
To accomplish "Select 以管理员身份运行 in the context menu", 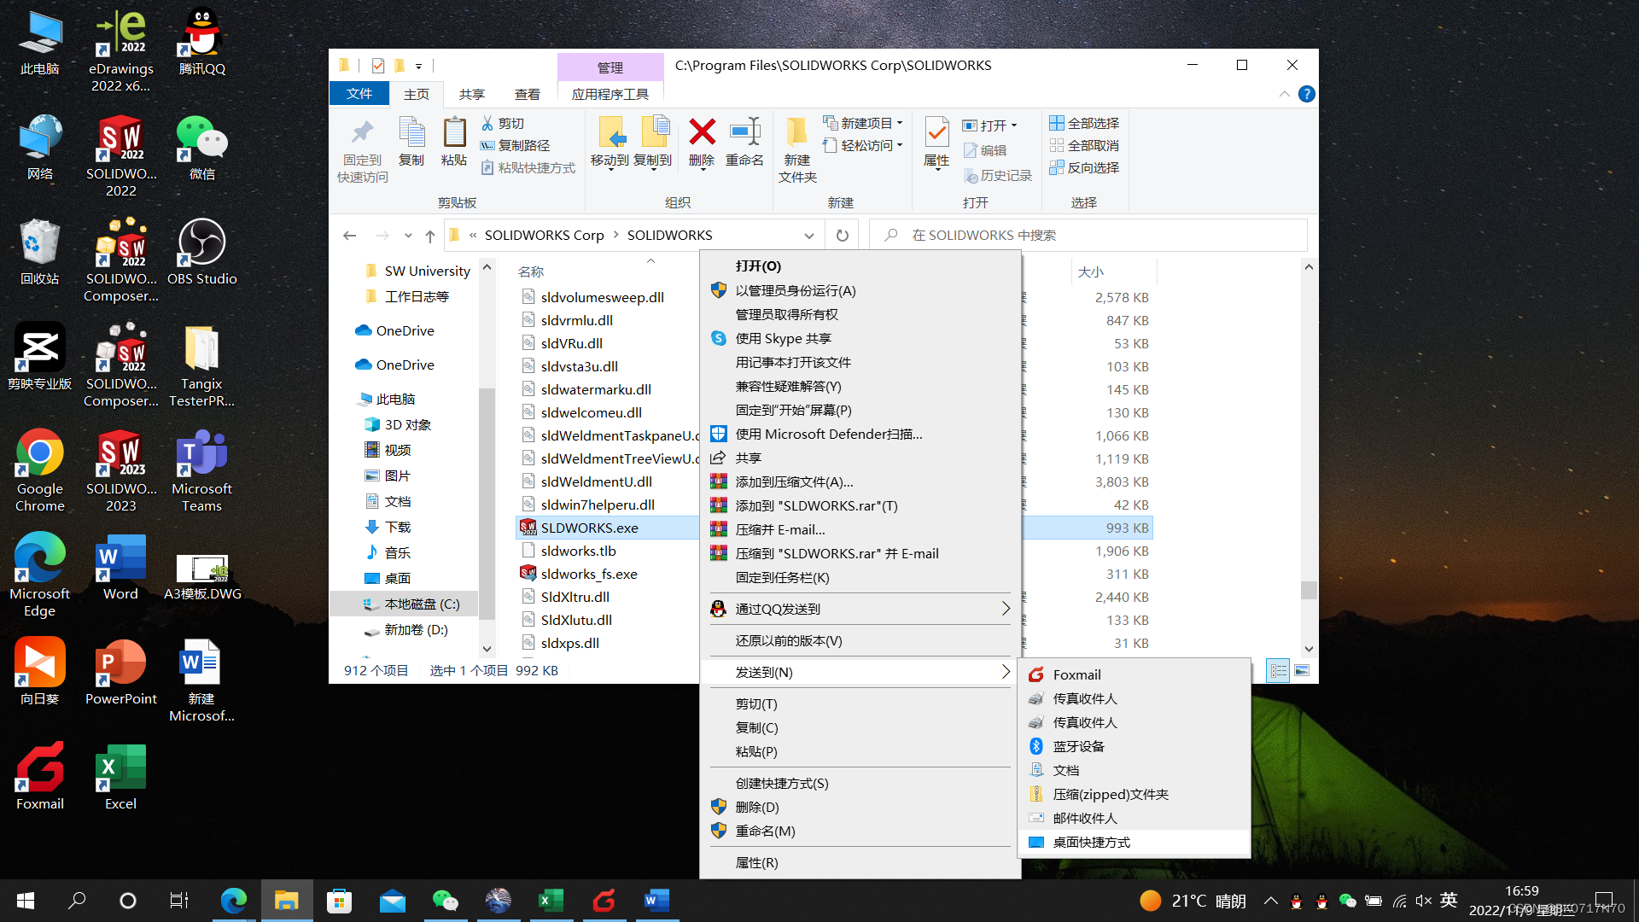I will coord(794,290).
